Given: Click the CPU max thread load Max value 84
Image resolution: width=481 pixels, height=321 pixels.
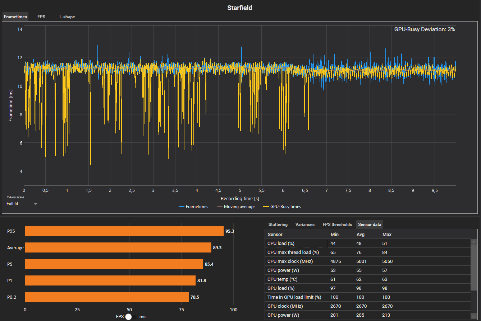Looking at the screenshot, I should click(385, 252).
